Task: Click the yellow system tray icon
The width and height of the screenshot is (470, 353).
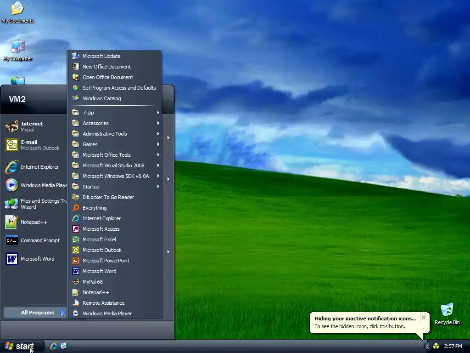Action: [436, 346]
